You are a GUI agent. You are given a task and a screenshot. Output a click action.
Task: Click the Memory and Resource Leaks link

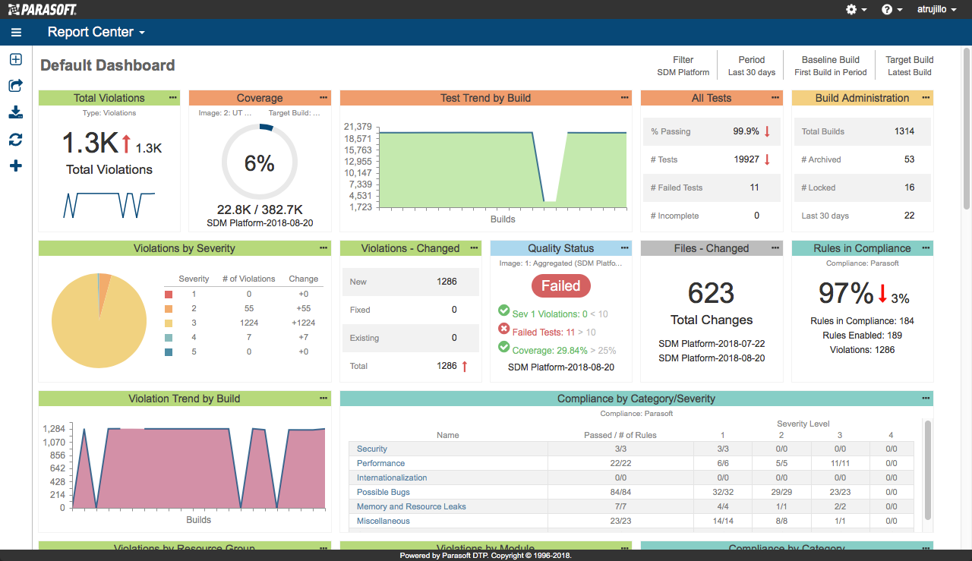click(412, 506)
